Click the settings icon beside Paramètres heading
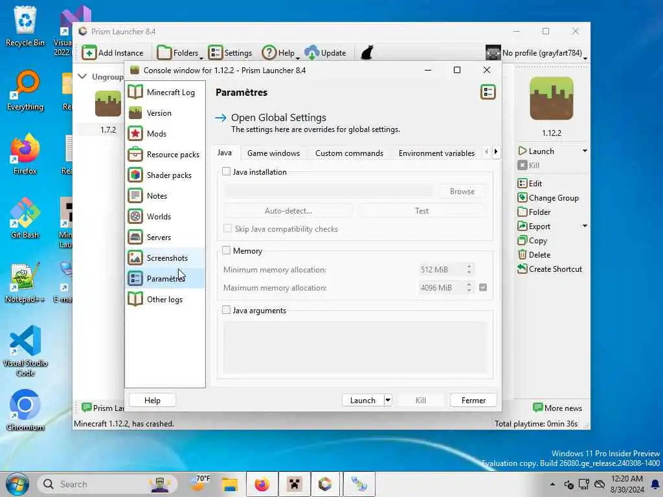Viewport: 663px width, 497px height. click(488, 92)
